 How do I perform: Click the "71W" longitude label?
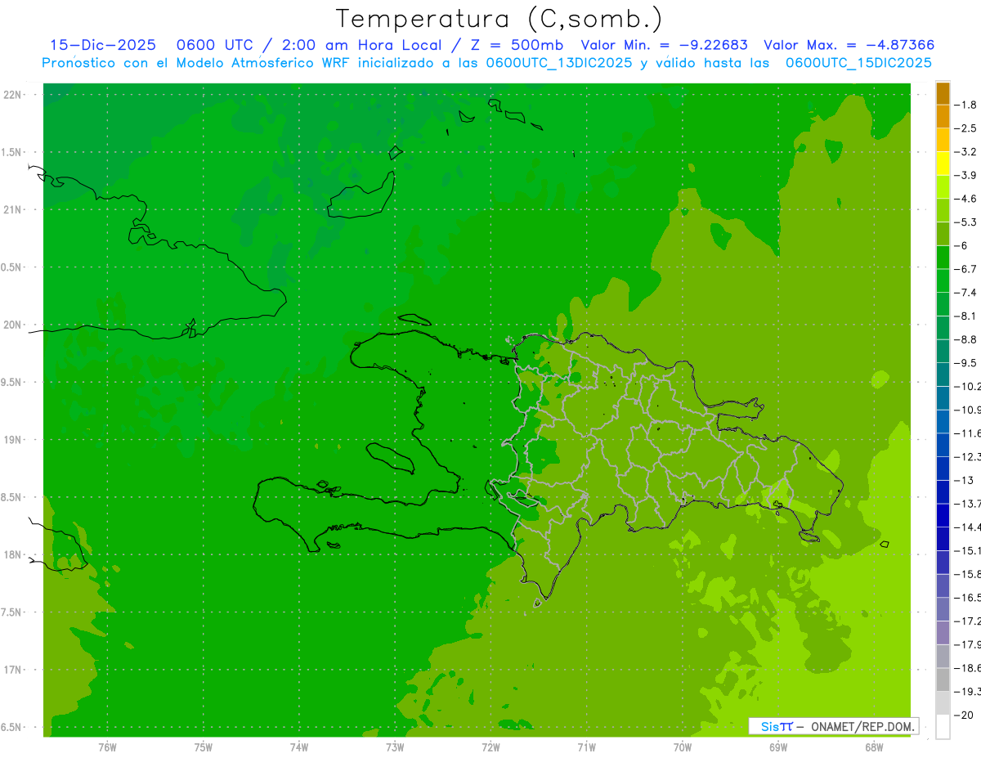coord(586,747)
